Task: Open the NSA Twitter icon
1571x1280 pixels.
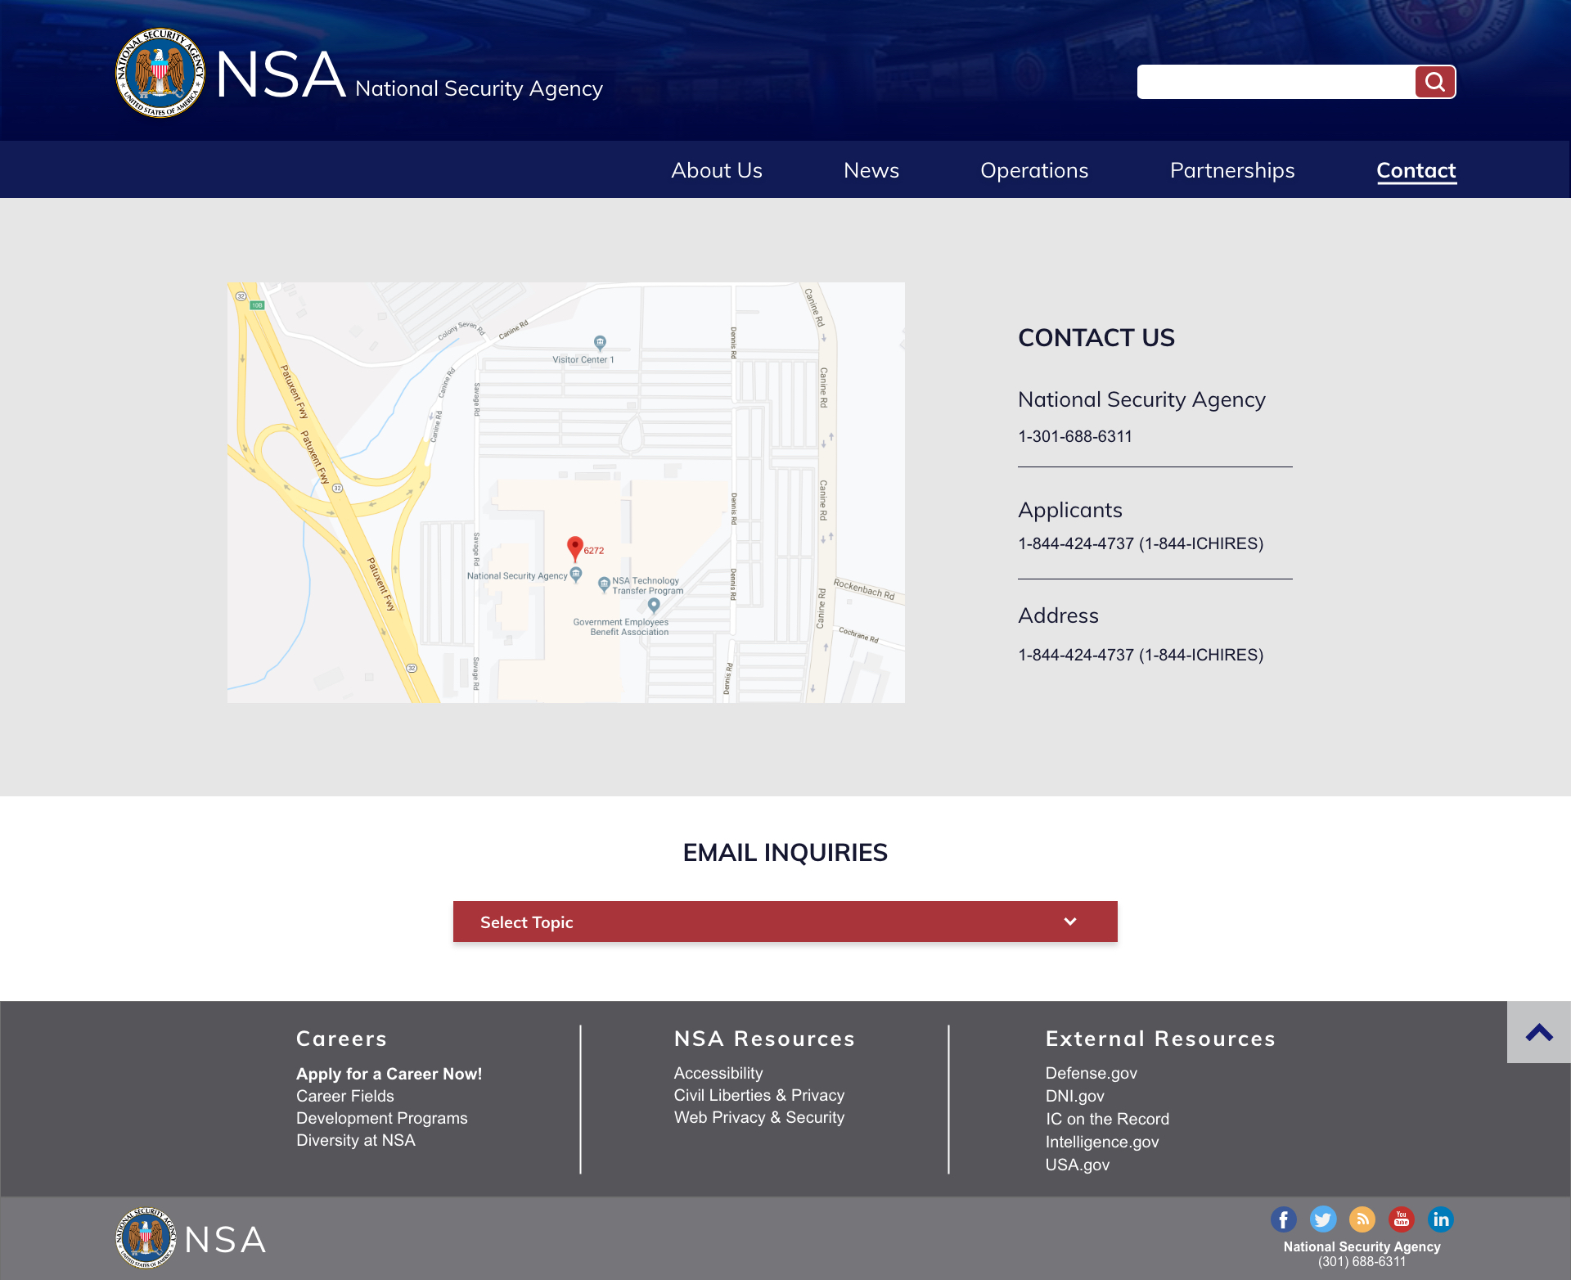Action: 1322,1219
